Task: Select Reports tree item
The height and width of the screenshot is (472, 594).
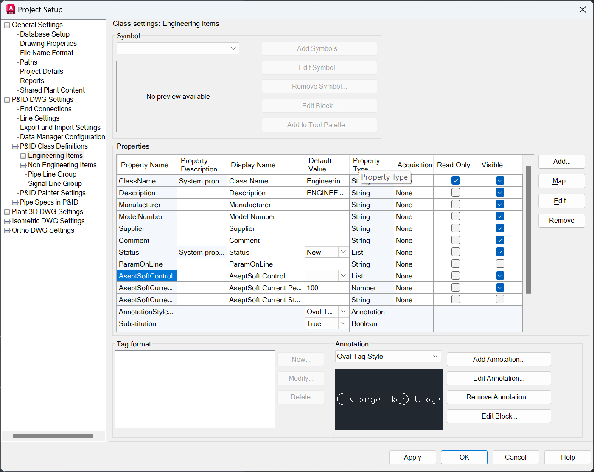Action: [x=32, y=81]
